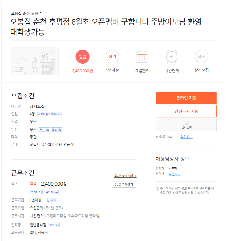Click the 수습기간있음 tag
This screenshot has width=228, height=241.
[51, 192]
